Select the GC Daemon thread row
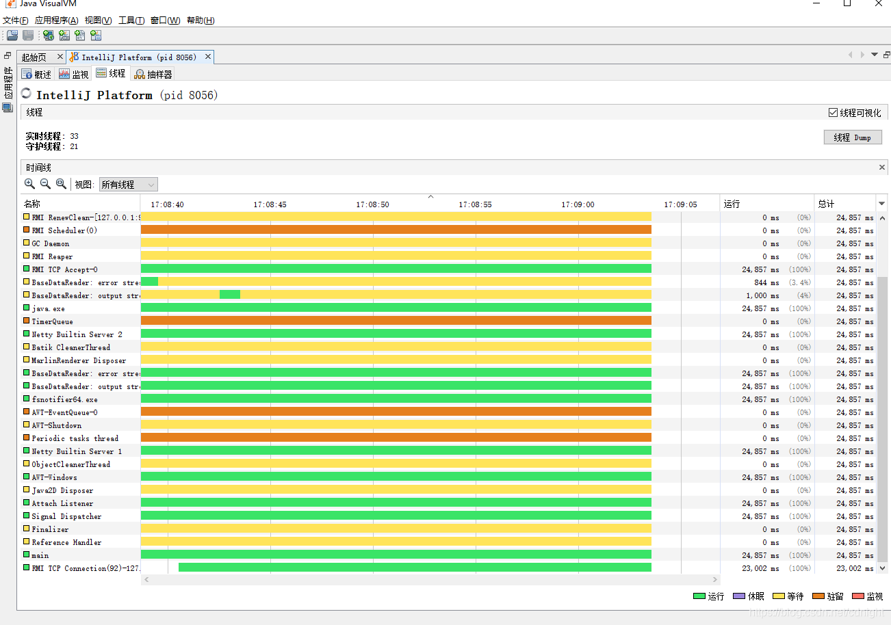891x625 pixels. click(x=449, y=243)
